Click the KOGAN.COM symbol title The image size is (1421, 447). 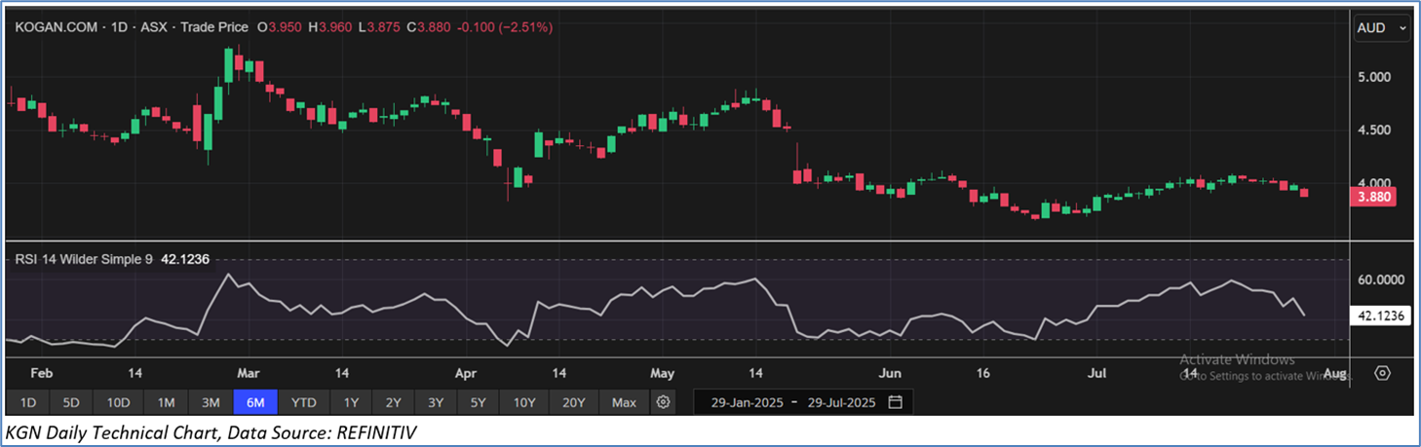point(56,27)
